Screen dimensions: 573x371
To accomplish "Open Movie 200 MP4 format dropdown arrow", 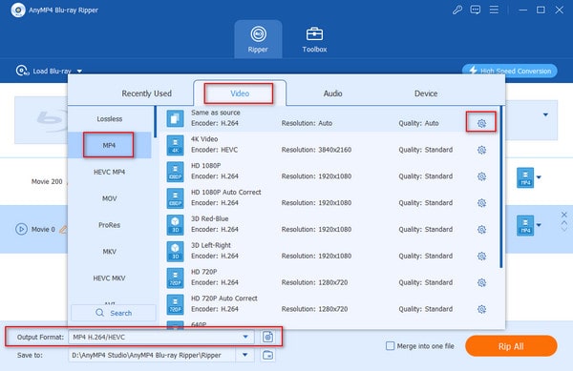I will pyautogui.click(x=539, y=177).
